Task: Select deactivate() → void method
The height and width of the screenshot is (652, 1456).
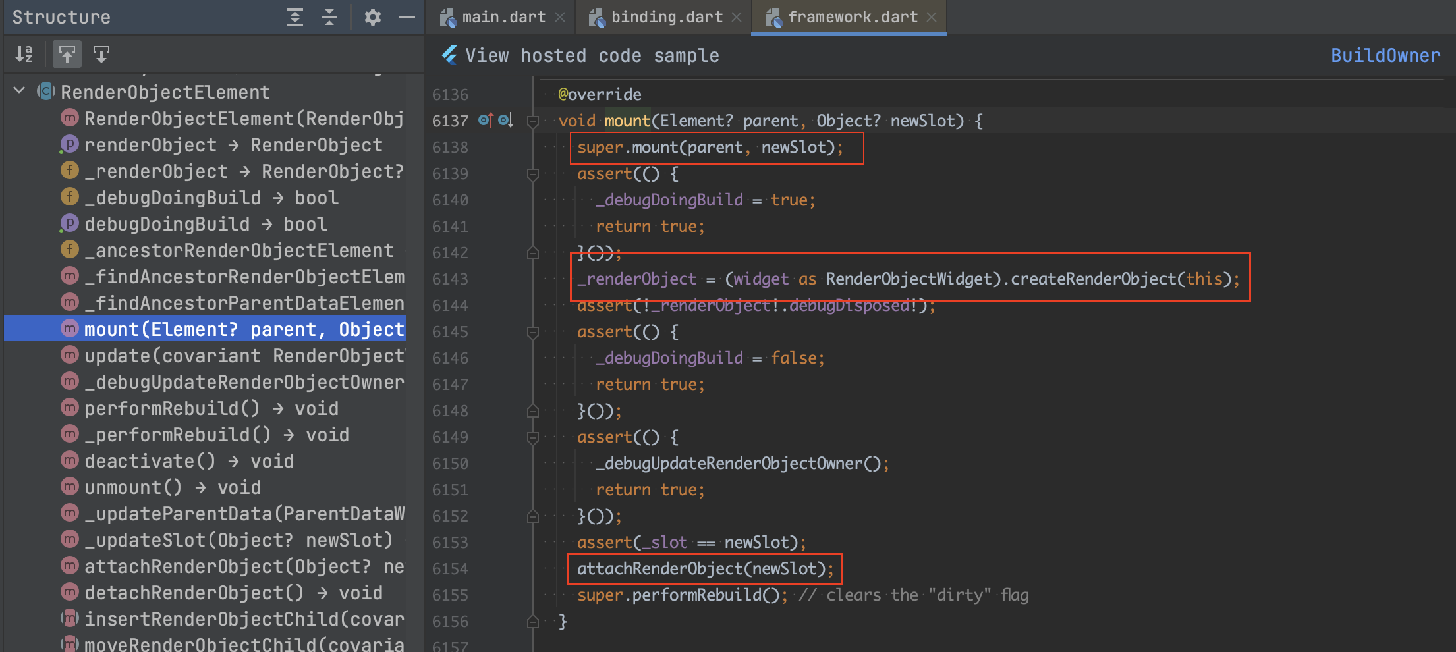Action: point(178,461)
